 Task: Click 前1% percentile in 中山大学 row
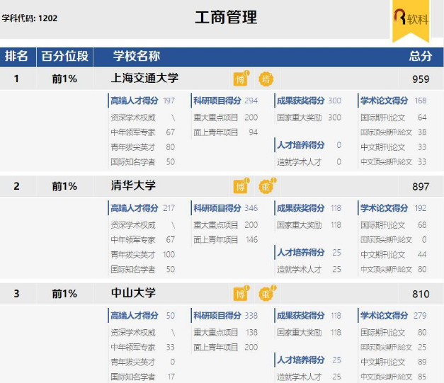click(x=64, y=294)
